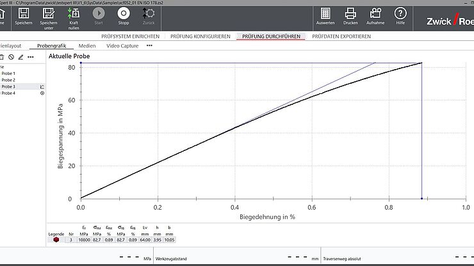The height and width of the screenshot is (266, 474).
Task: Open the Hilfe help icon
Action: (x=400, y=14)
